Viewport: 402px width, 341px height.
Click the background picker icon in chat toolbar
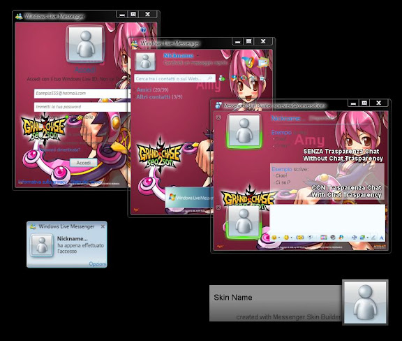pyautogui.click(x=354, y=238)
